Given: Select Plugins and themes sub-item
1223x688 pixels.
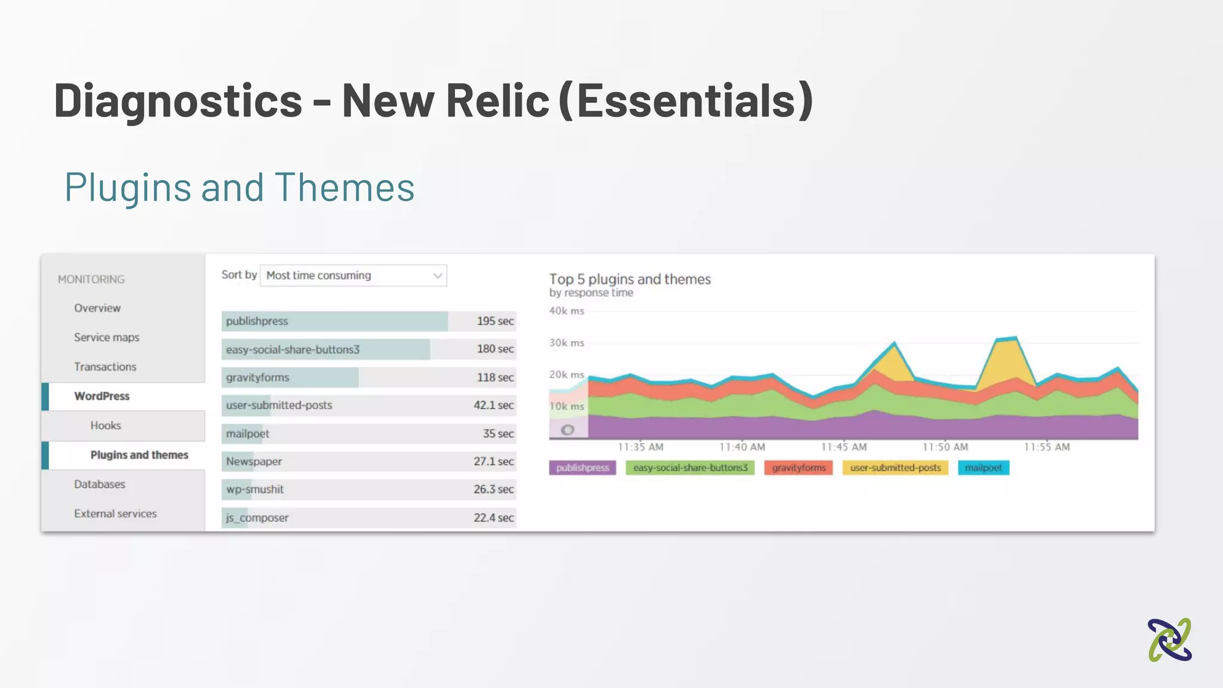Looking at the screenshot, I should pyautogui.click(x=123, y=455).
